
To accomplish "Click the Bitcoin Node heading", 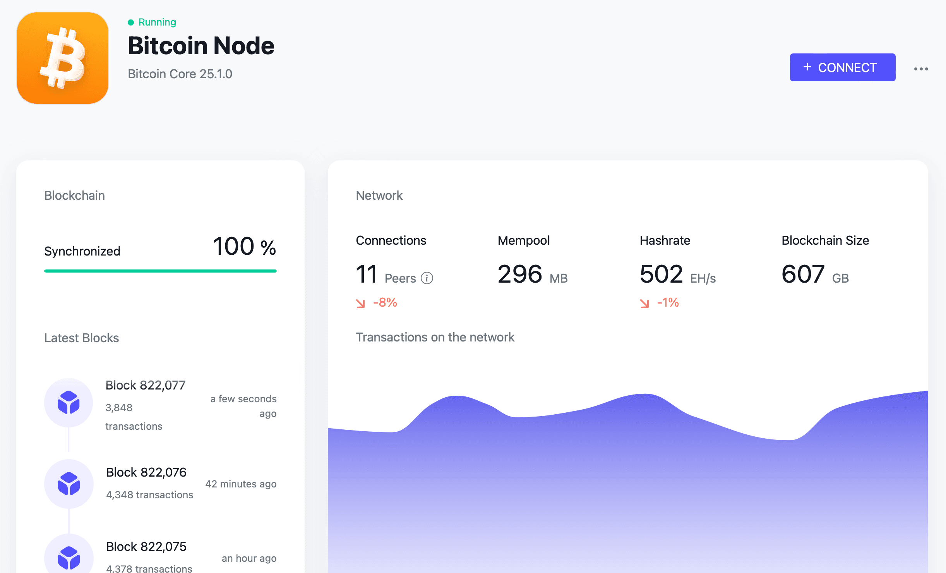I will (201, 46).
